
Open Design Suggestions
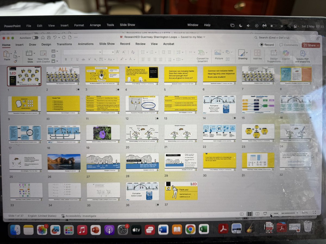click(274, 56)
